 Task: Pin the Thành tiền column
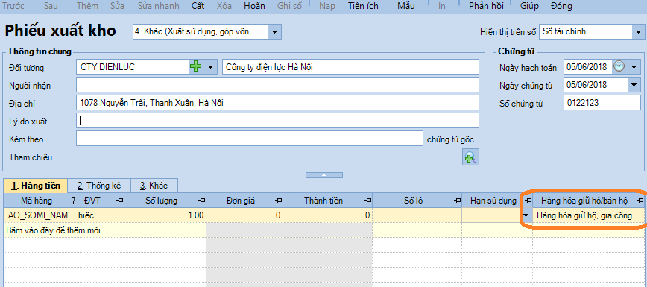coord(367,201)
